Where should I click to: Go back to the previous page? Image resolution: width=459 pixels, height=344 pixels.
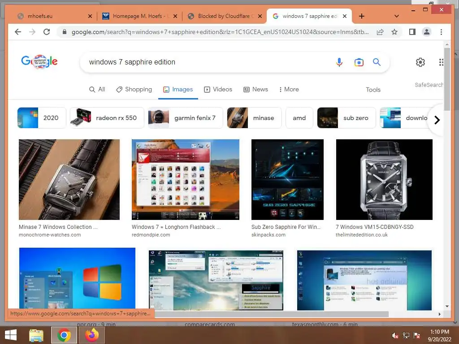(x=18, y=32)
